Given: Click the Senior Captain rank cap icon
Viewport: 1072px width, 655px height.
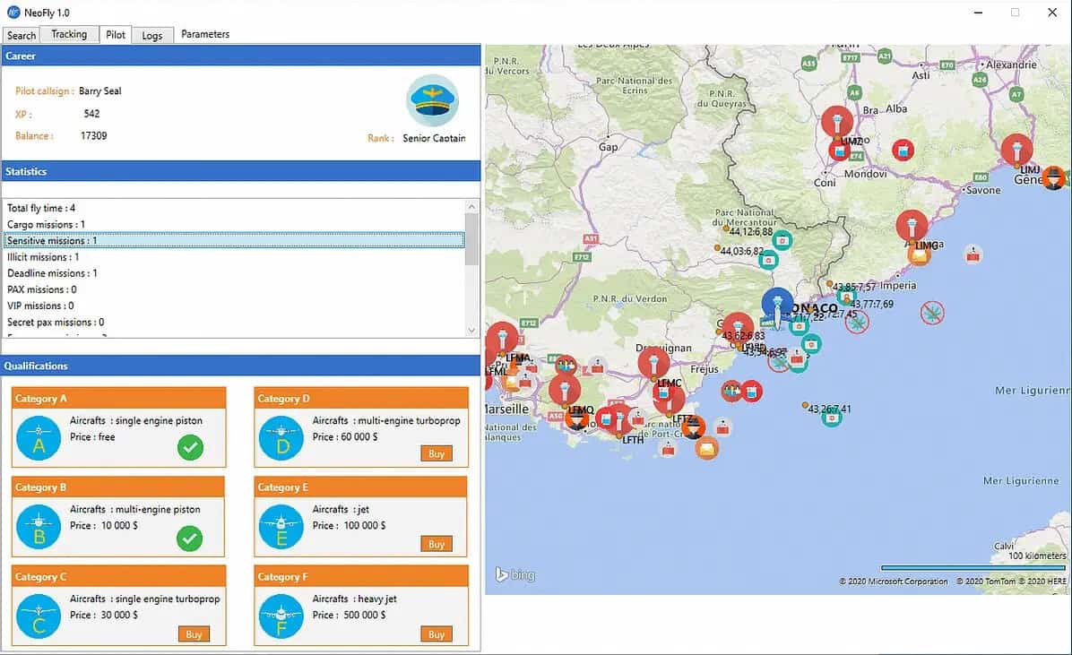Looking at the screenshot, I should [432, 100].
